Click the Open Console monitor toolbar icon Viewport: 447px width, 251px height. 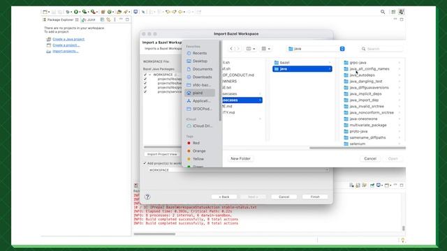[135, 12]
